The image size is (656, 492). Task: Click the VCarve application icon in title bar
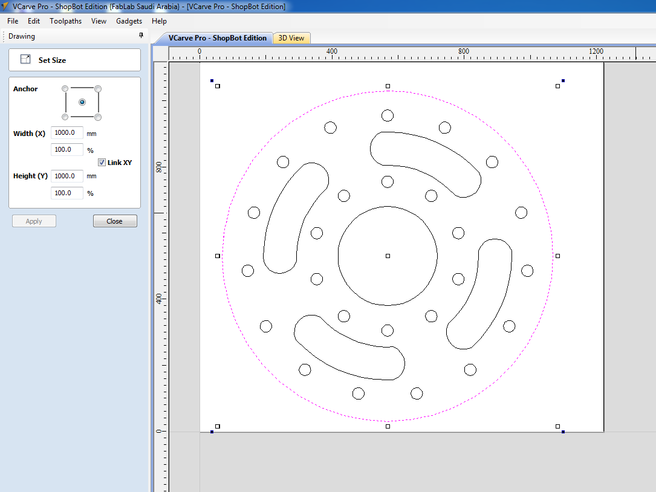tap(5, 6)
